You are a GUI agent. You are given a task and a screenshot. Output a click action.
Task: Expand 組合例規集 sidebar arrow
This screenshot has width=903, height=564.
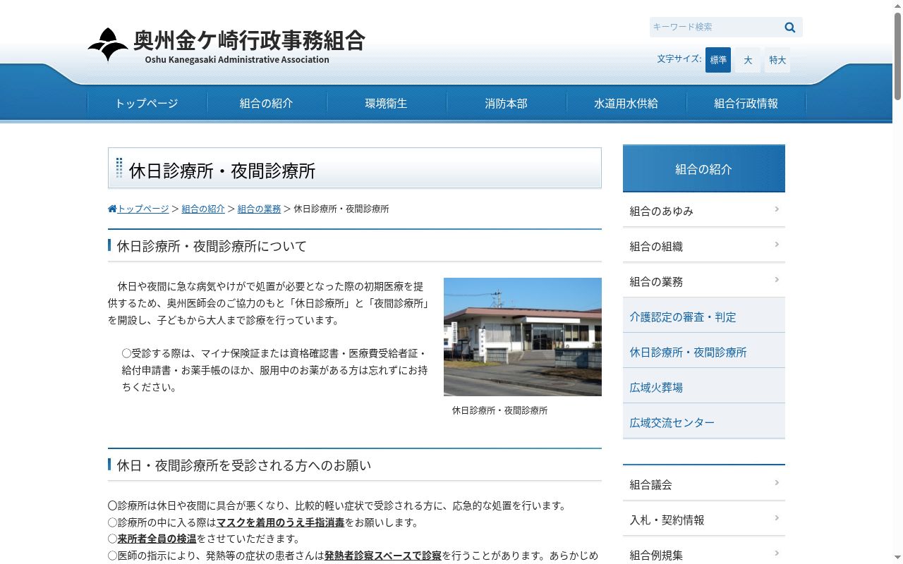(x=777, y=553)
